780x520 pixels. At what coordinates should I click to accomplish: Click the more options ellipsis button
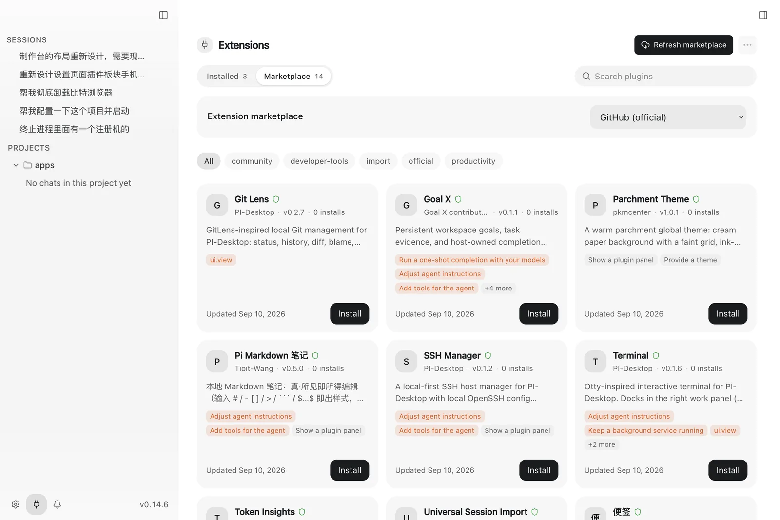coord(747,45)
